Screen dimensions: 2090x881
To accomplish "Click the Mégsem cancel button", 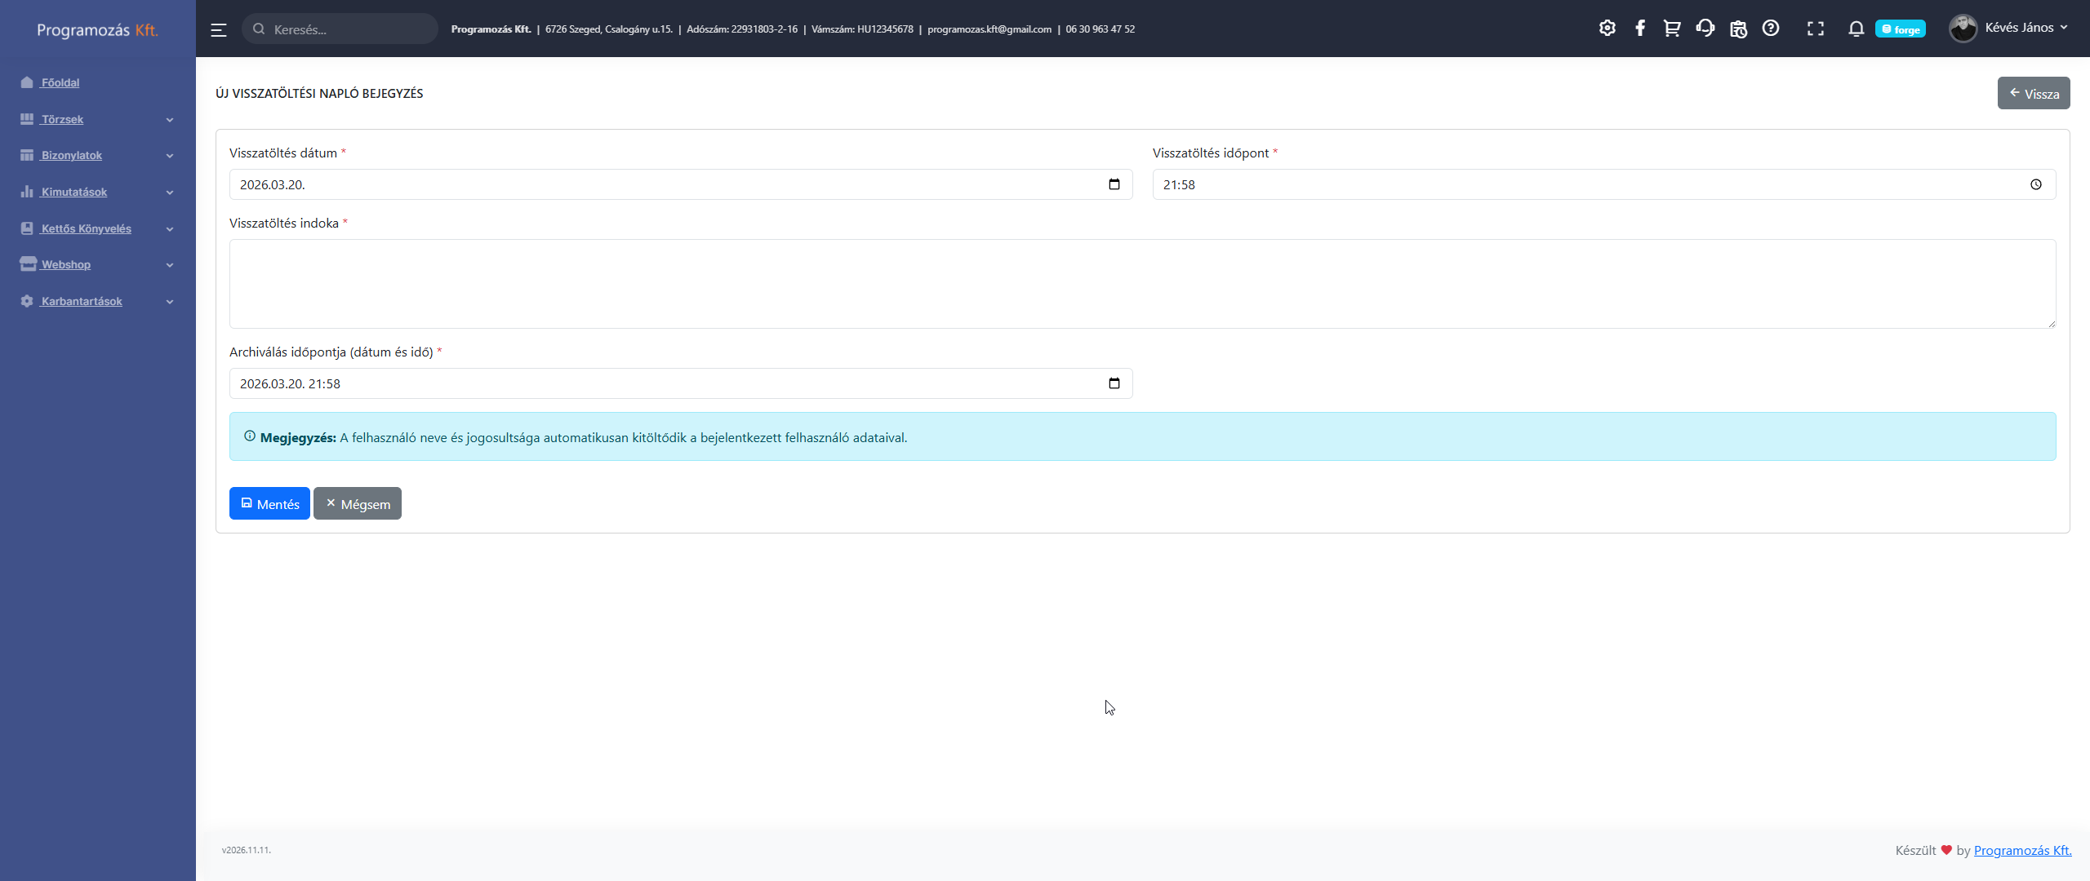I will (358, 503).
